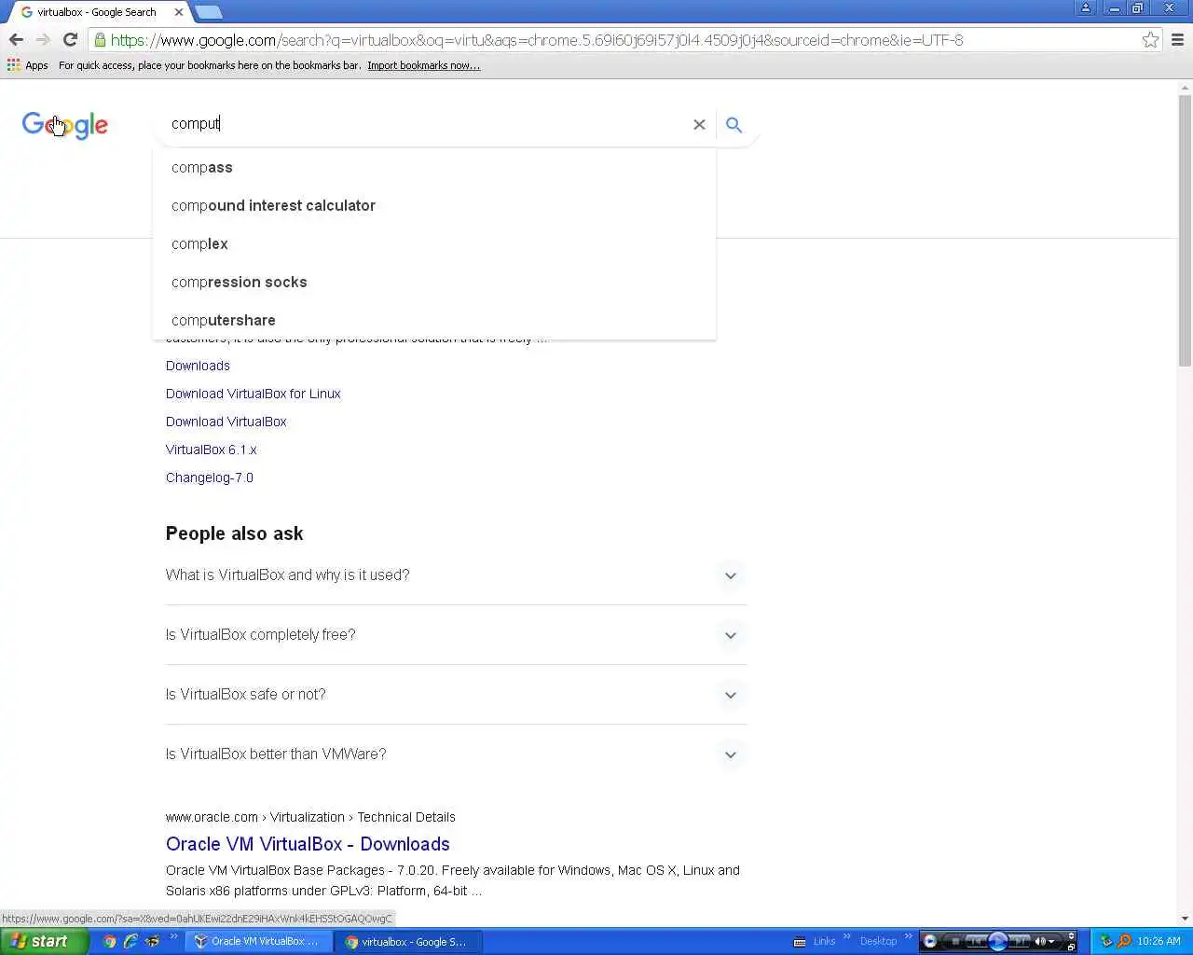This screenshot has width=1193, height=955.
Task: Open the Apps shortcut in bookmarks bar
Action: (x=27, y=65)
